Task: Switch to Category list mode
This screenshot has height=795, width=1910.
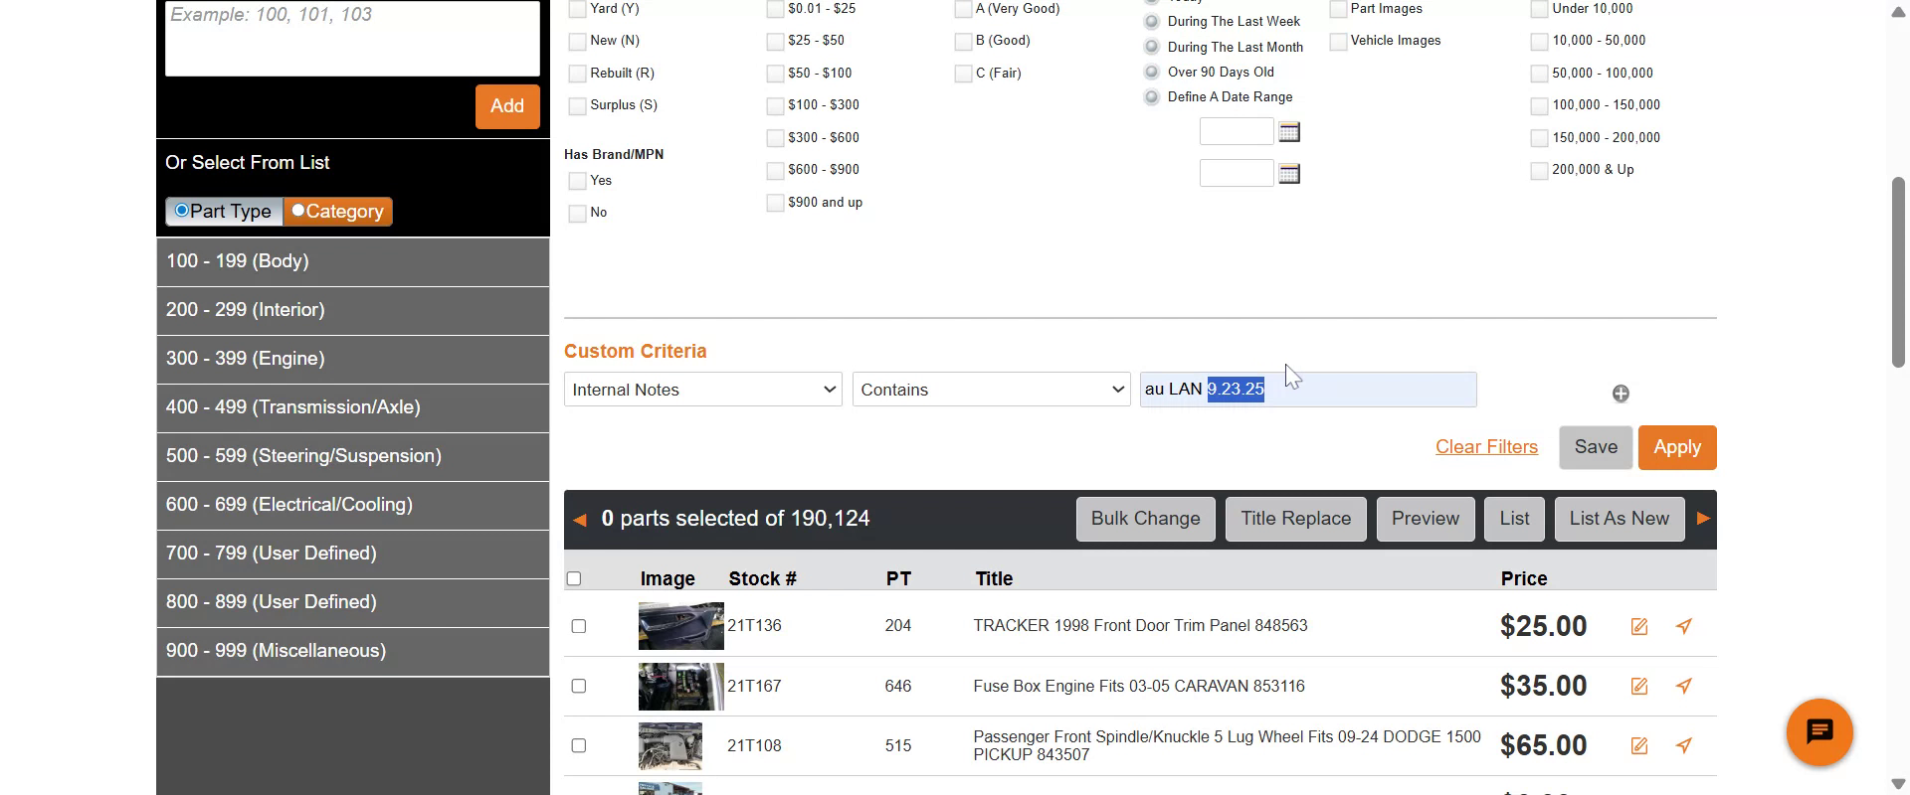Action: coord(338,211)
